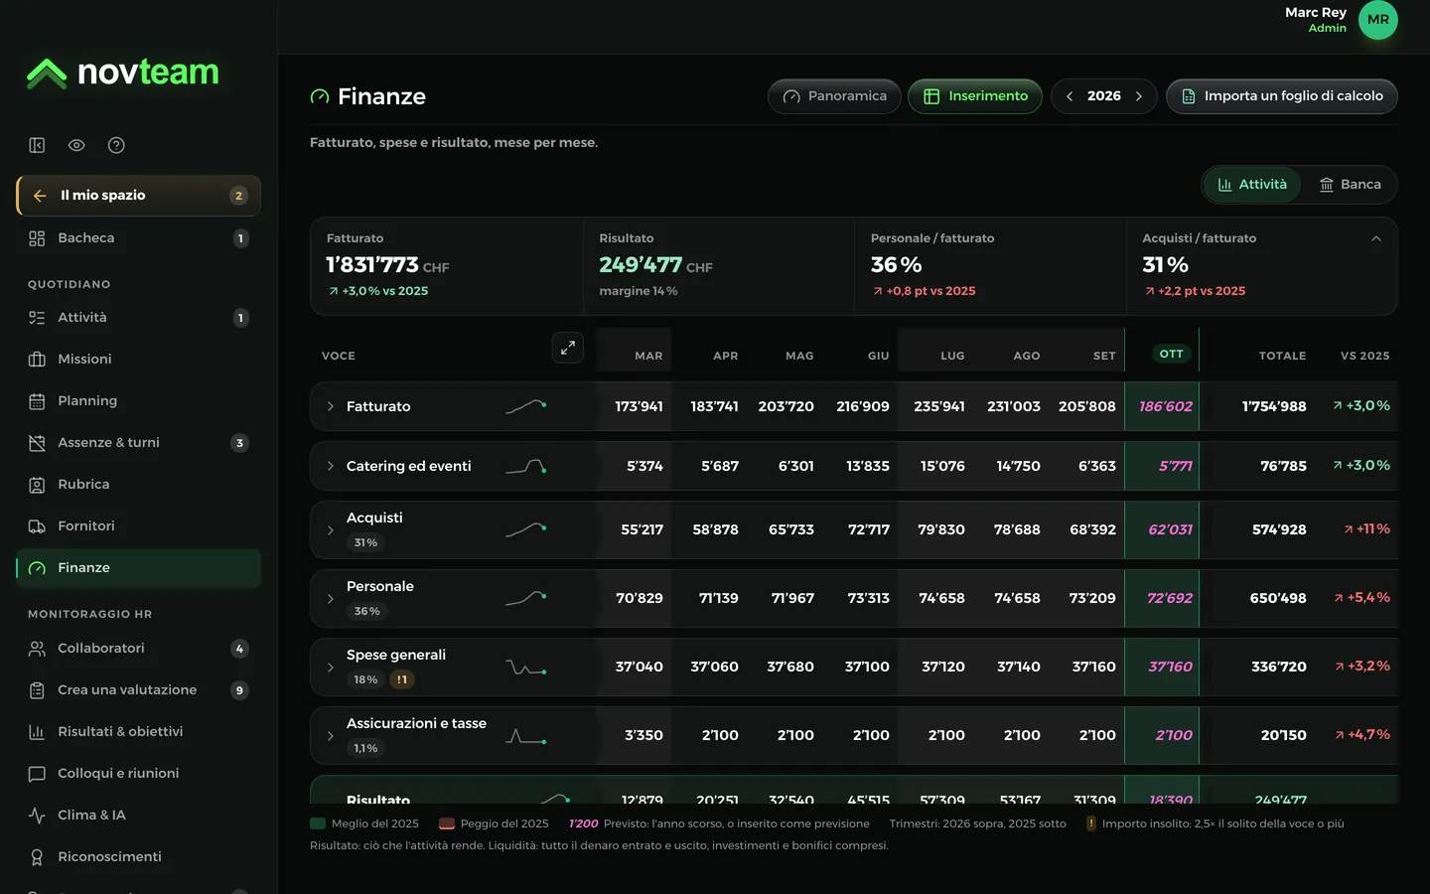Click the Planning calendar icon
Viewport: 1430px width, 894px height.
[37, 401]
